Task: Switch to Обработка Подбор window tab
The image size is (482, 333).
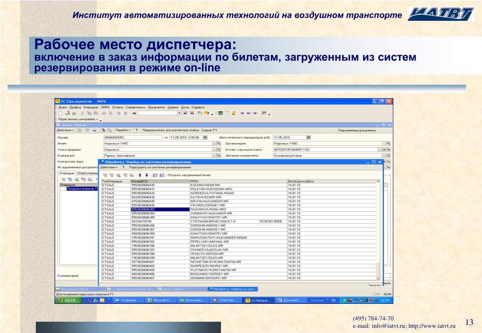Action: pyautogui.click(x=233, y=289)
